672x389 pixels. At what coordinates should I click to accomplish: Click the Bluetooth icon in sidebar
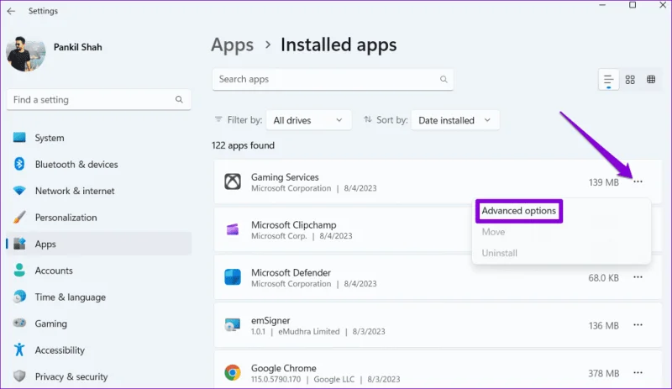pyautogui.click(x=19, y=164)
